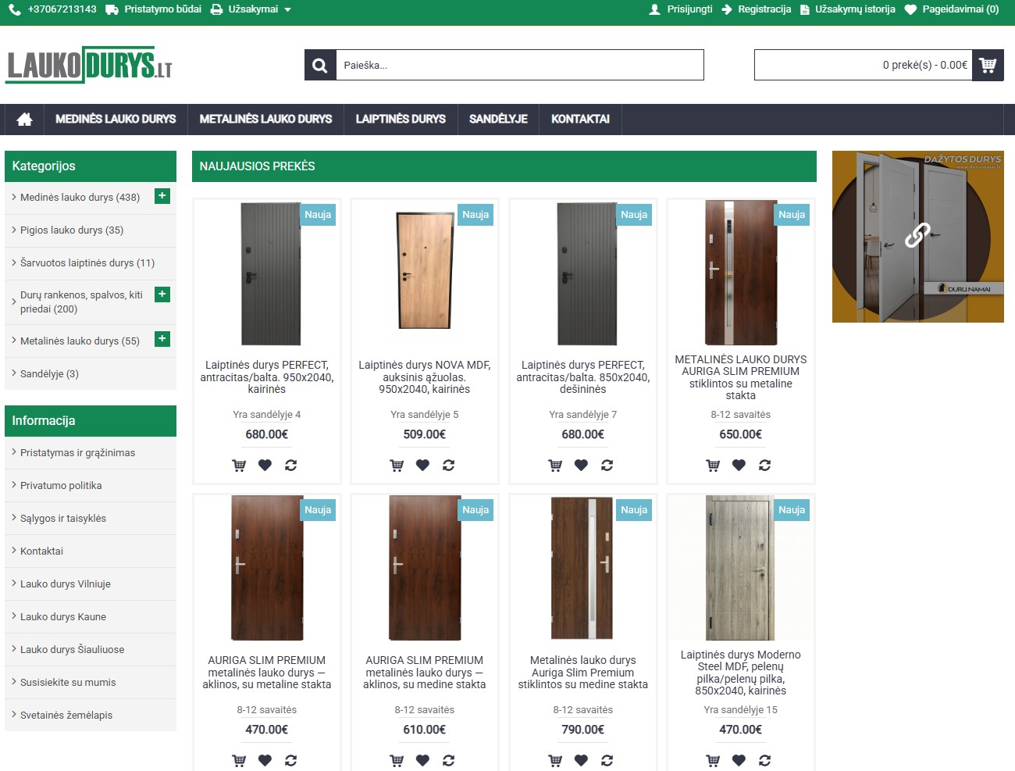Screen dimensions: 1015x771
Task: Expand Durų rankenos, spalvos category
Action: click(x=162, y=294)
